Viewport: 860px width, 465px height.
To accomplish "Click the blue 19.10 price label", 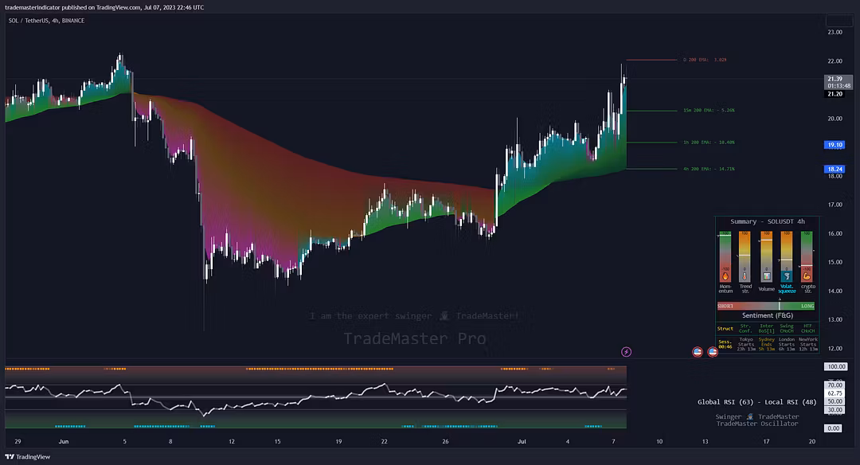I will 835,145.
